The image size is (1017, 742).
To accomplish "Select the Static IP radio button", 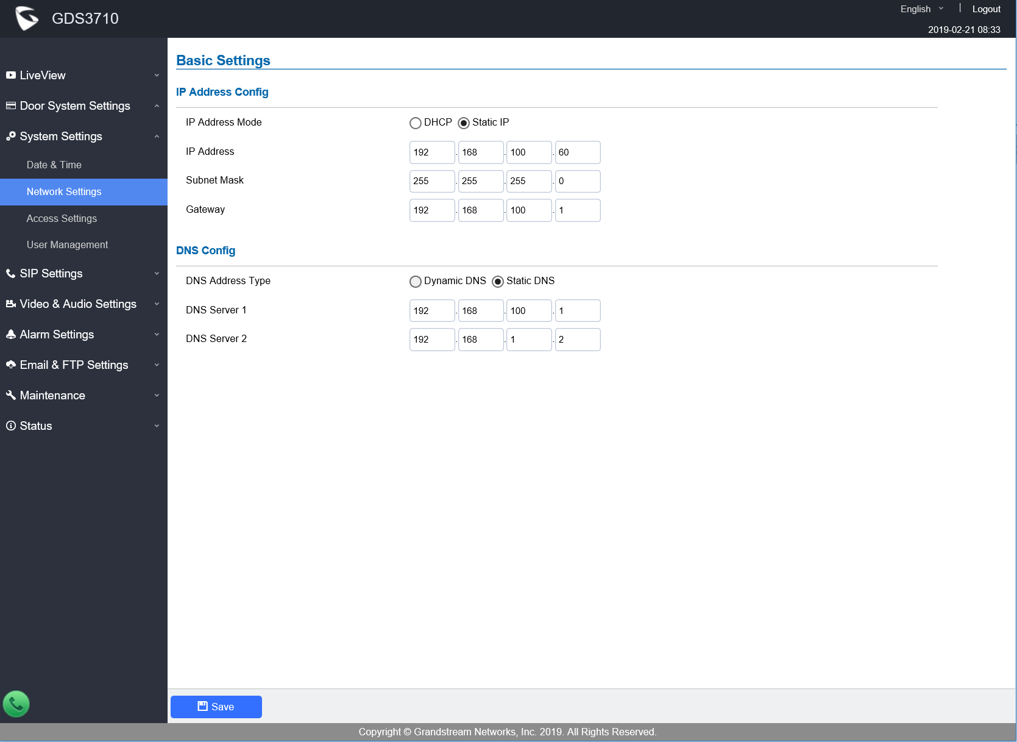I will point(464,123).
